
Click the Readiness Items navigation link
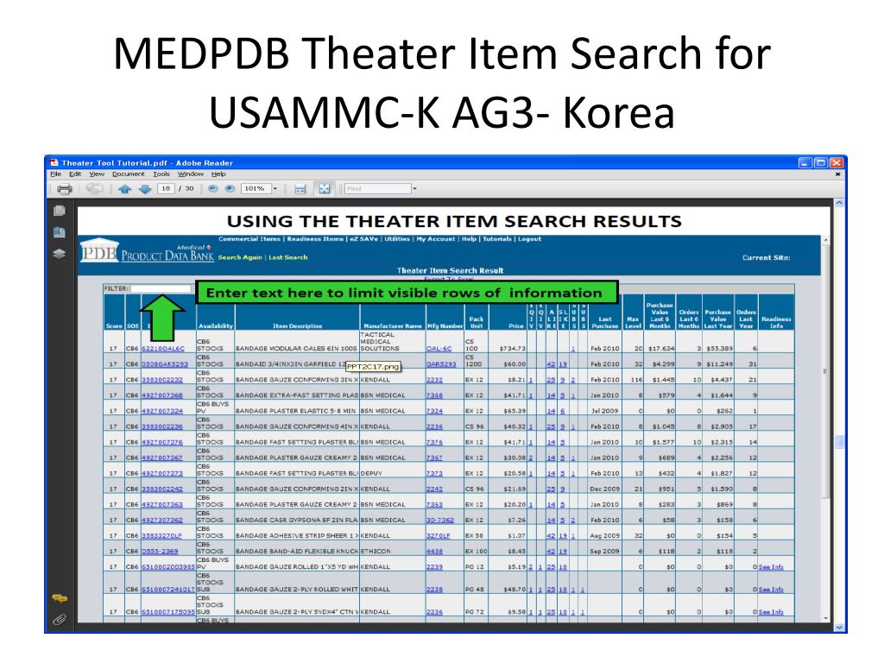pos(315,239)
